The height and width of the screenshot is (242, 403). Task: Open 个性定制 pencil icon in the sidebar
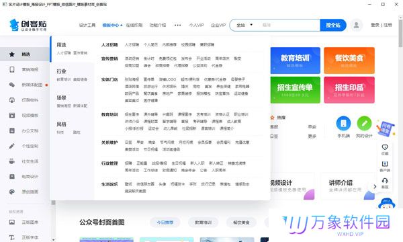[x=12, y=146]
